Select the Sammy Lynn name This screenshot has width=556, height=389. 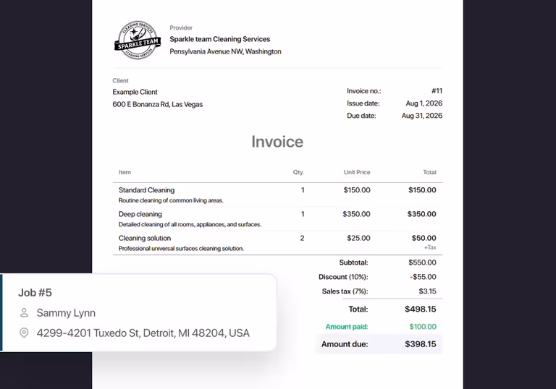[x=66, y=313]
